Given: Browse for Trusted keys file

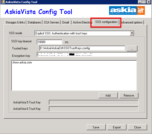Looking at the screenshot, I should pyautogui.click(x=132, y=48).
